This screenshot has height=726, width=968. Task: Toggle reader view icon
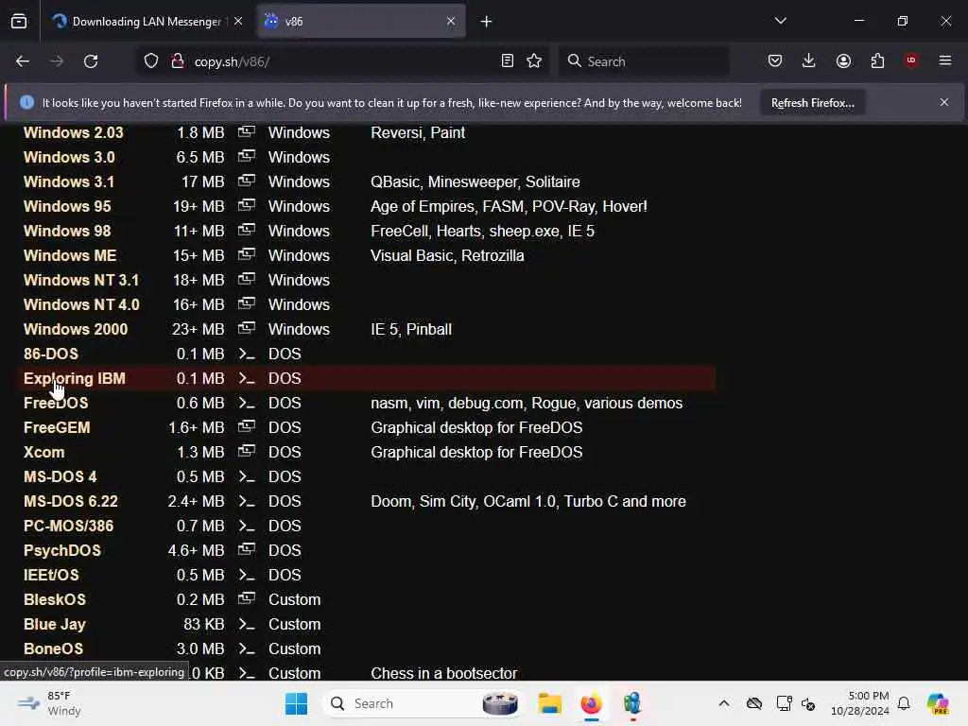point(508,61)
